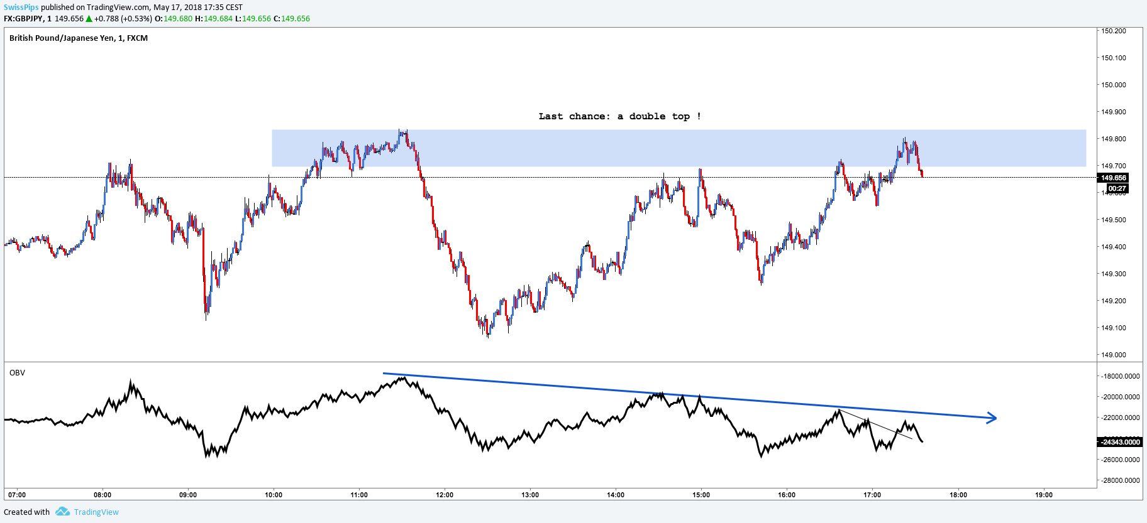The height and width of the screenshot is (523, 1147).
Task: Click the 149.000 price axis label
Action: pyautogui.click(x=1114, y=355)
